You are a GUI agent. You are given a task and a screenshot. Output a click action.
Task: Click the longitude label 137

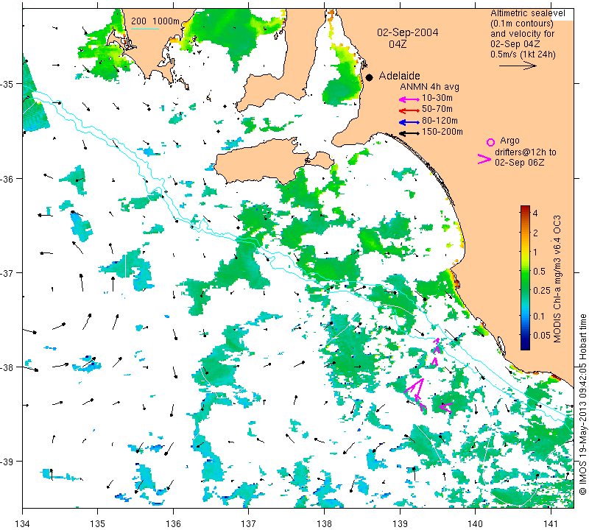tap(248, 523)
